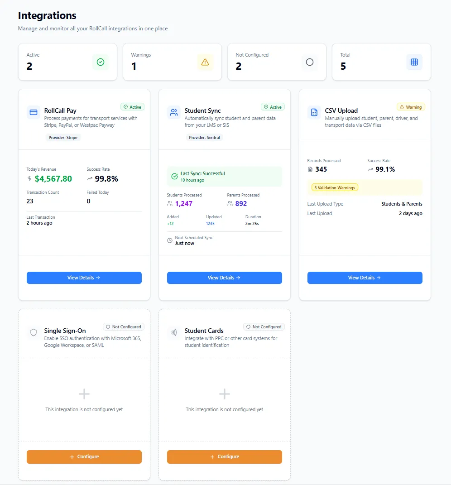
Task: Click the Student Cards card title
Action: pyautogui.click(x=204, y=331)
